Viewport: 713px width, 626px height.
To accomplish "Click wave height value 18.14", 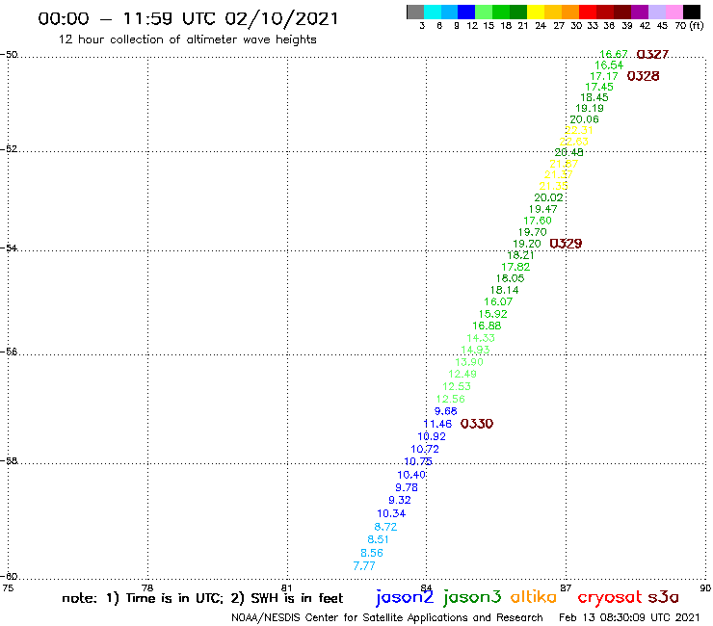I will point(504,290).
